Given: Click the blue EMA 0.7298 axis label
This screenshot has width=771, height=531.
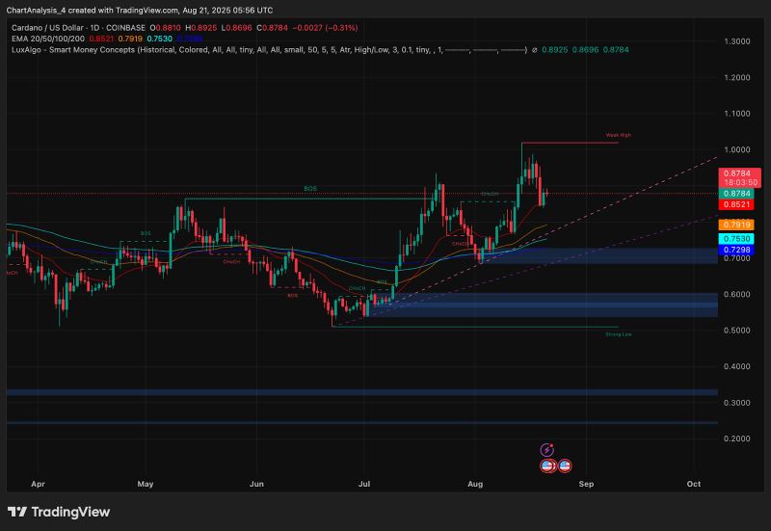Looking at the screenshot, I should (x=741, y=250).
